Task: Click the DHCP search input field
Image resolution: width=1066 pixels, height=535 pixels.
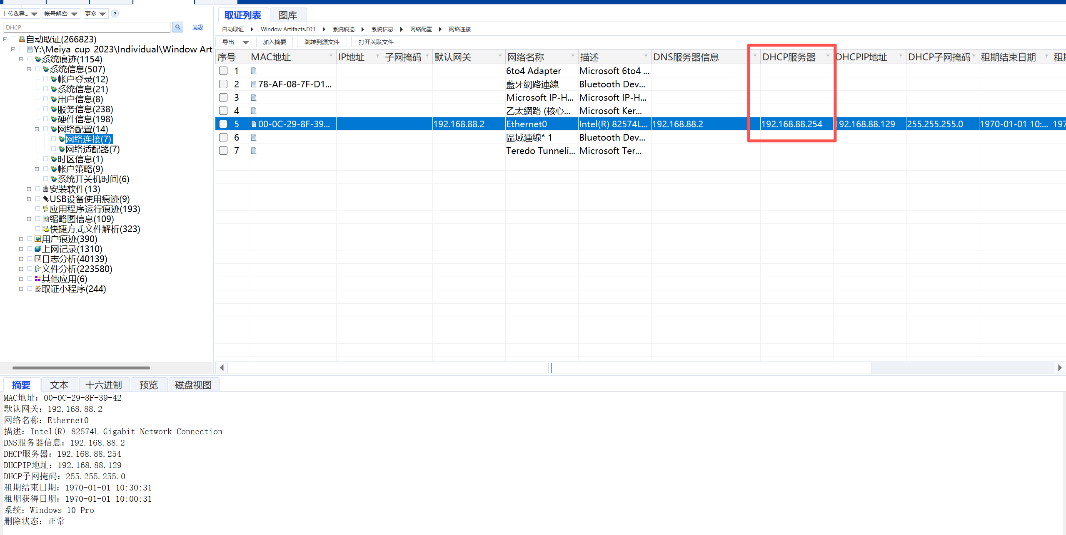Action: tap(87, 27)
